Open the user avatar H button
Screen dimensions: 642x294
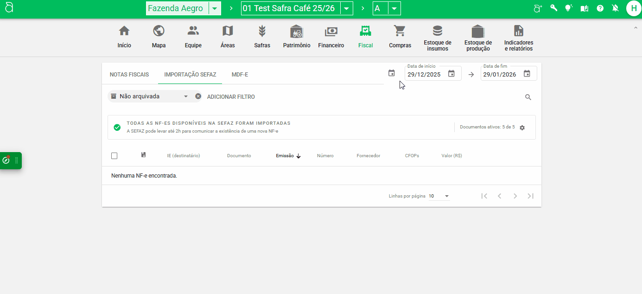coord(633,8)
